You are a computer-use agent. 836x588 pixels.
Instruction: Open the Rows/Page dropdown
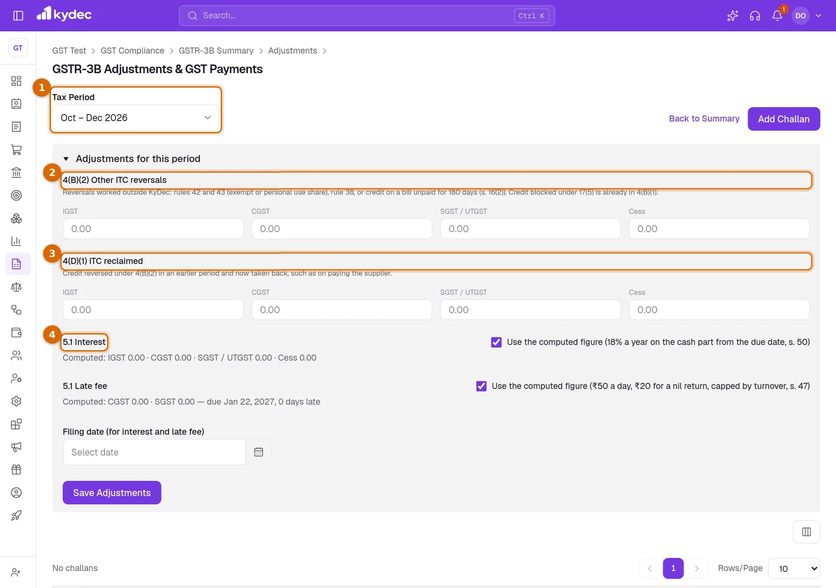pyautogui.click(x=794, y=568)
